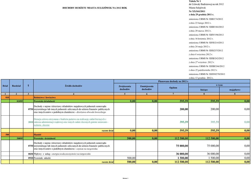251x179 pixels.
Task: Select 'zmieniona URMS Nr XXII/174/2012' line
Action: (206, 19)
